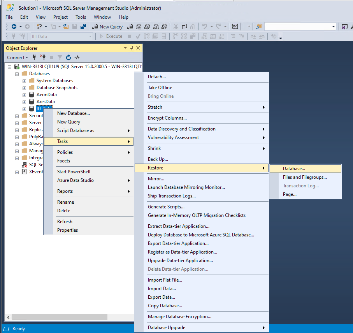
Task: Create a new MDX query
Action: (x=139, y=26)
